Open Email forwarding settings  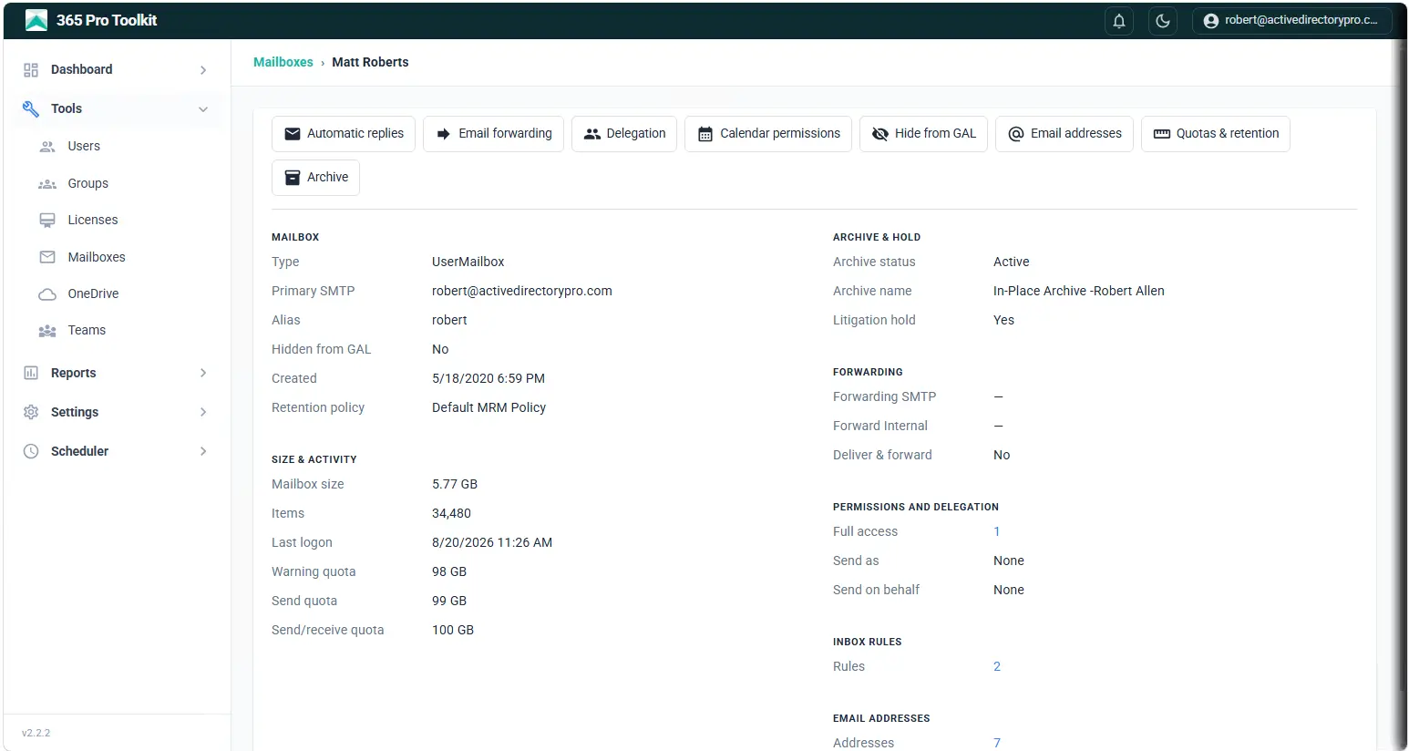pyautogui.click(x=493, y=134)
